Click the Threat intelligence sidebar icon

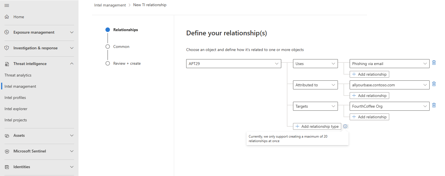coord(7,64)
